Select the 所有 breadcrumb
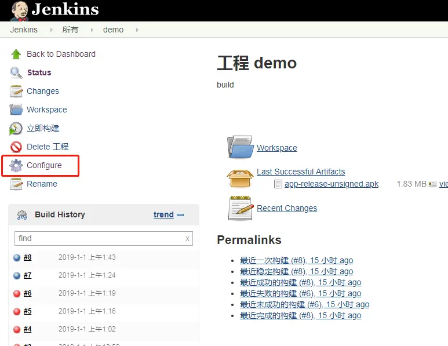Screen dimensions: 448x346 coord(70,30)
